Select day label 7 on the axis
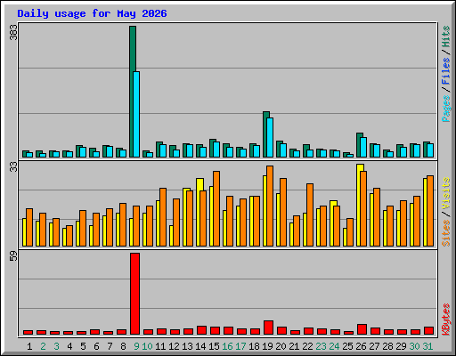The height and width of the screenshot is (356, 456). tap(110, 346)
